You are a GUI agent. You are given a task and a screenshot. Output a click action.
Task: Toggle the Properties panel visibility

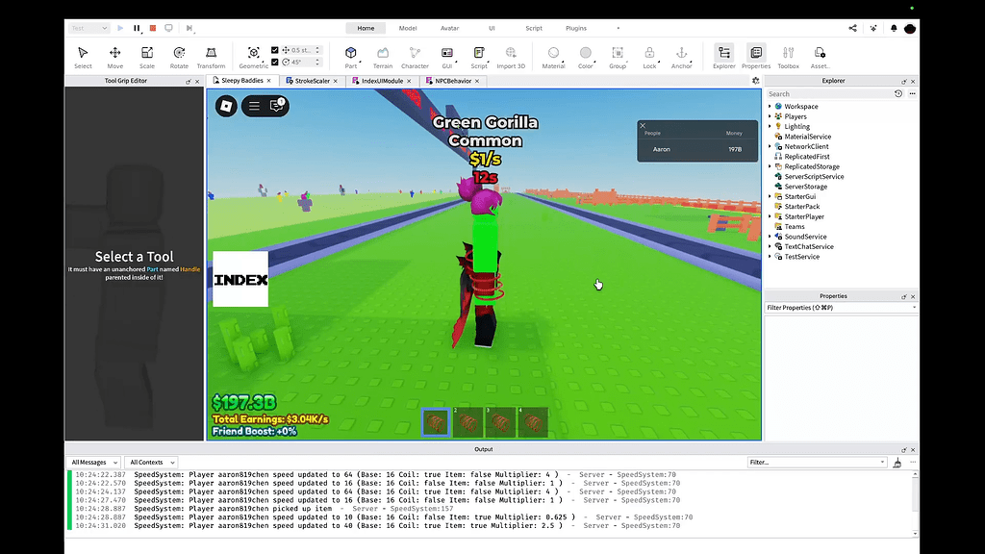point(755,55)
